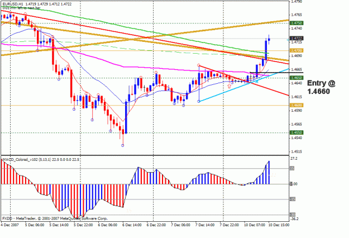Select the cyan rising trendline
The width and height of the screenshot is (349, 238).
coord(244,85)
